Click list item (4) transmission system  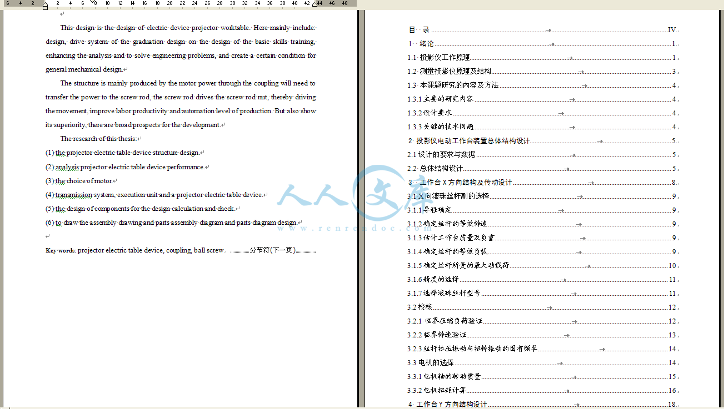[x=157, y=195]
